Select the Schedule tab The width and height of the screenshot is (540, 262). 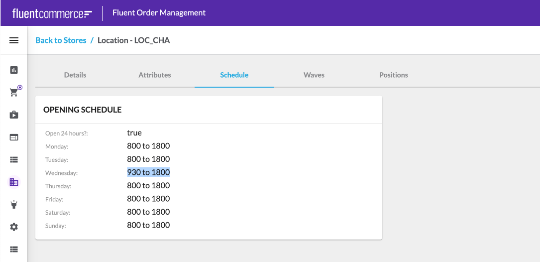(x=234, y=75)
